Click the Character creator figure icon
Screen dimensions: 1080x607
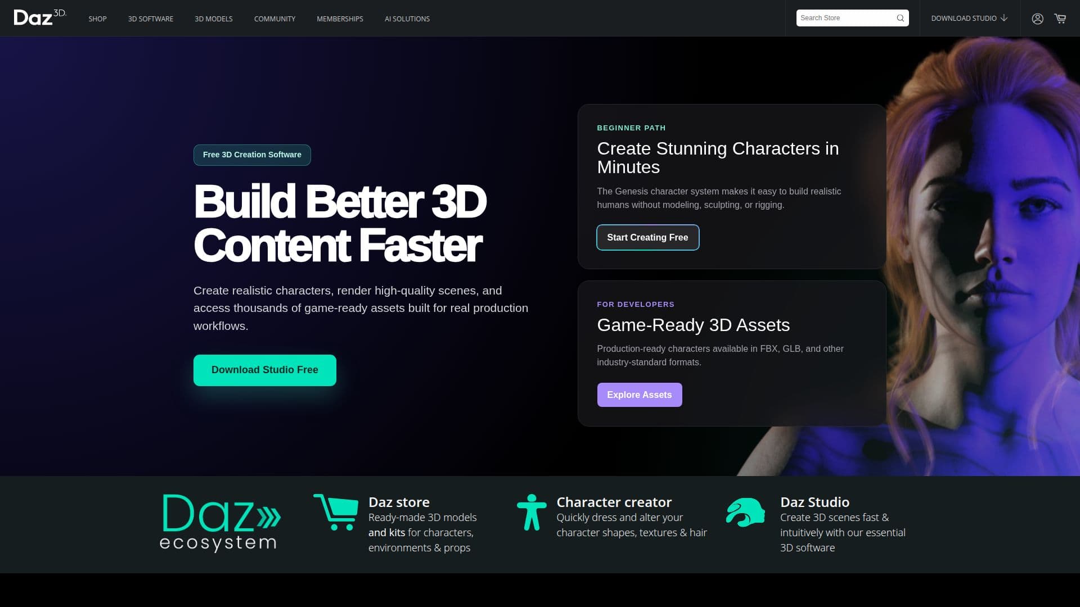point(532,512)
